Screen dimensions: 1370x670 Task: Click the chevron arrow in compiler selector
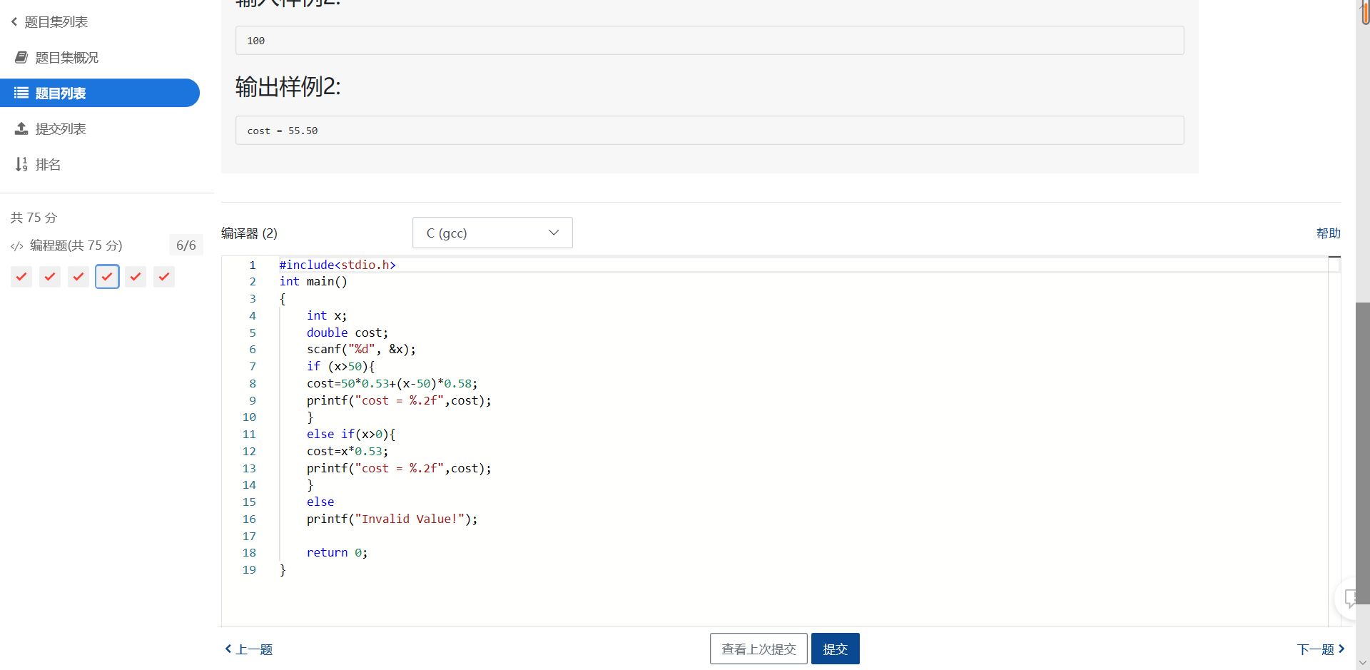tap(554, 233)
